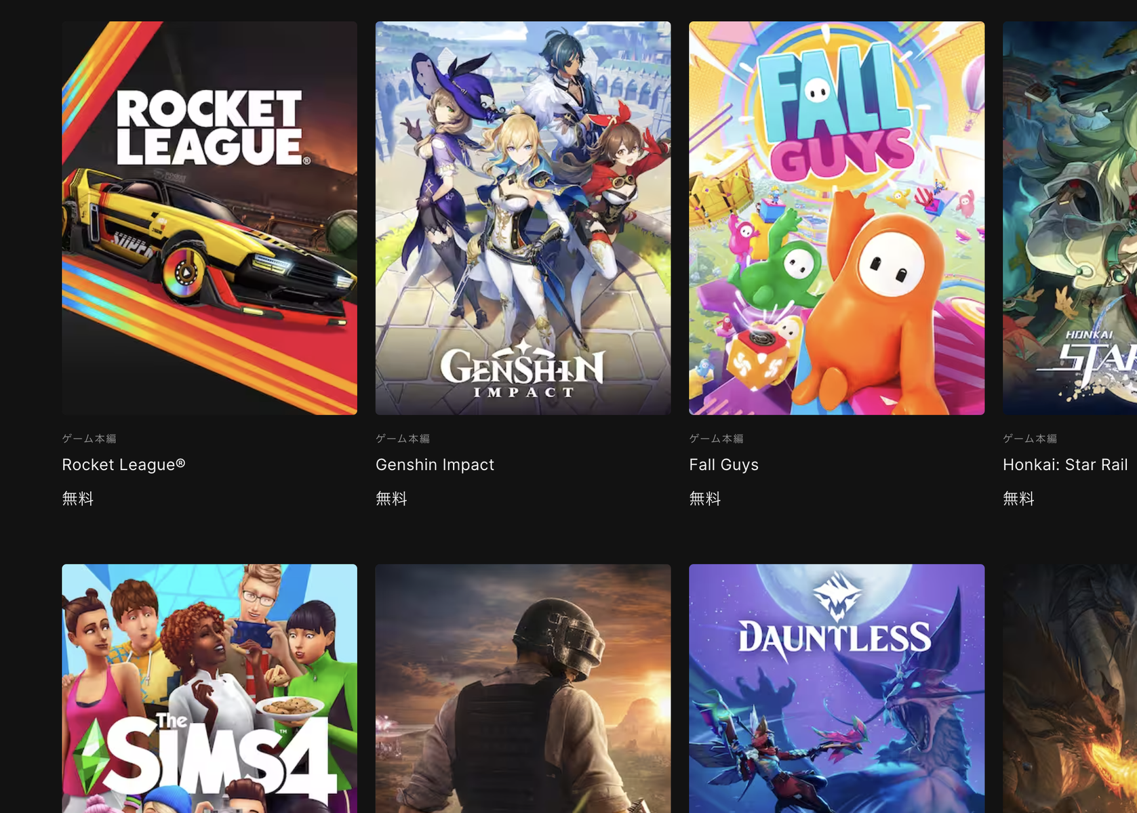1137x813 pixels.
Task: Open the Dauntless game cover
Action: [837, 688]
